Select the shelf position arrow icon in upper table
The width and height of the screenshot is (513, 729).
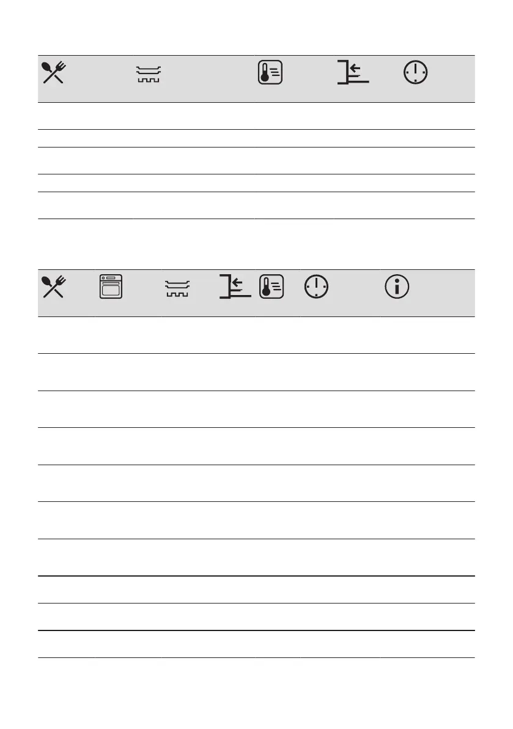pos(353,72)
